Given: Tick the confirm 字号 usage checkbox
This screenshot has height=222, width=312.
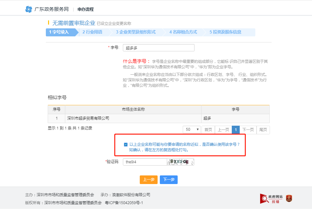Looking at the screenshot, I should (x=126, y=144).
